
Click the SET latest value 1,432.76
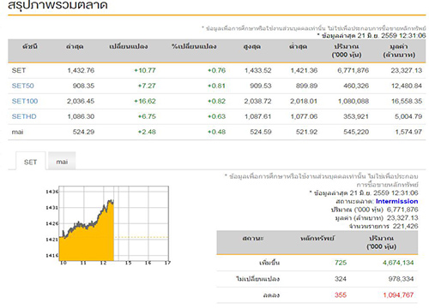[x=81, y=70]
